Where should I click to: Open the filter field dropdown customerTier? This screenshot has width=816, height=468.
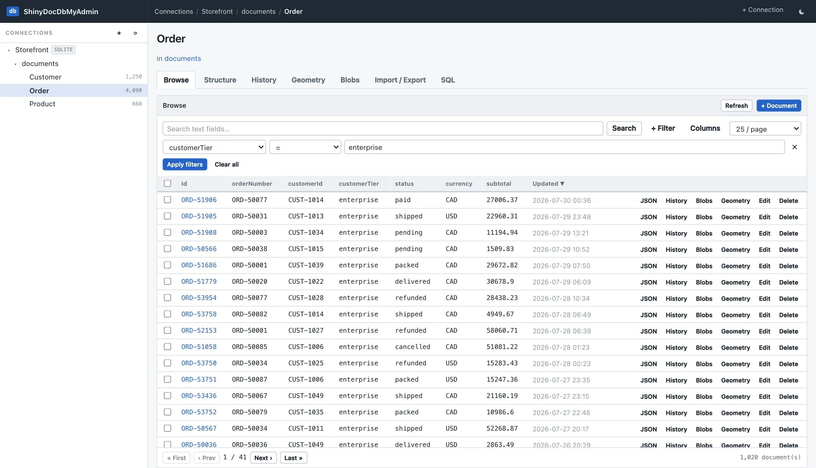coord(214,147)
